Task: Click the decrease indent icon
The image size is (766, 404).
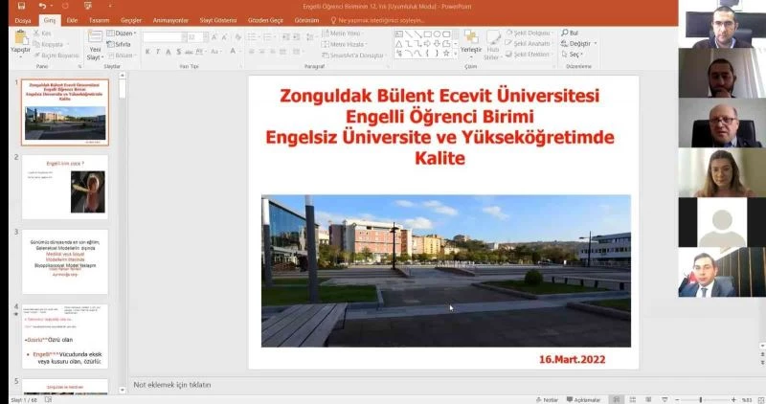Action: point(285,37)
